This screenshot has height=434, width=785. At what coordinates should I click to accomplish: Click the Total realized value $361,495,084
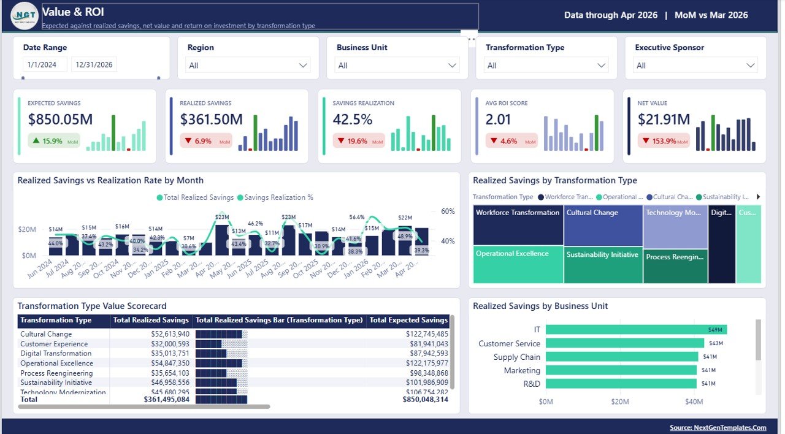tap(167, 399)
